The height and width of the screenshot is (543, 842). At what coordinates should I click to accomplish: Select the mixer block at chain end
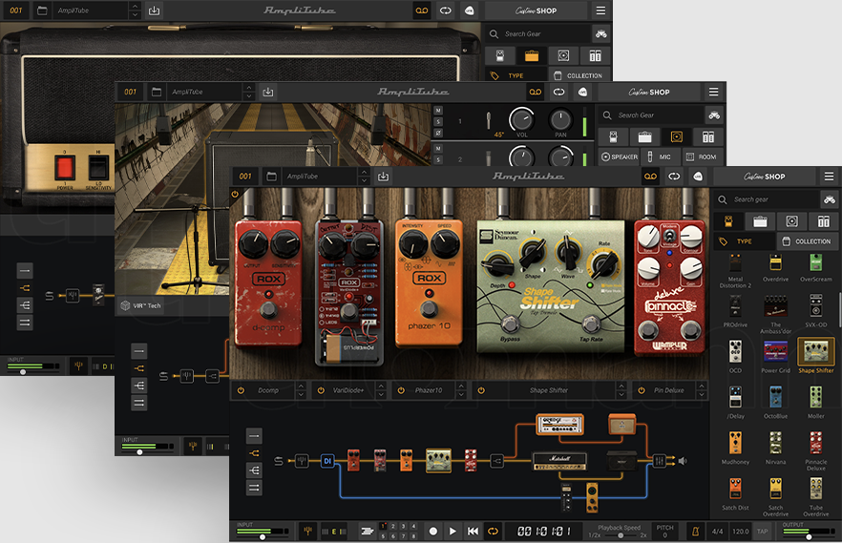coord(660,461)
